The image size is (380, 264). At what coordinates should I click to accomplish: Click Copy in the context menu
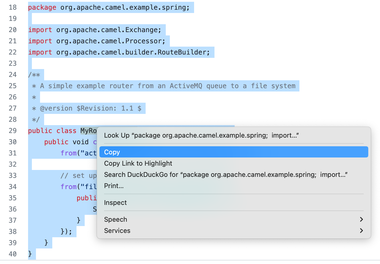point(112,152)
